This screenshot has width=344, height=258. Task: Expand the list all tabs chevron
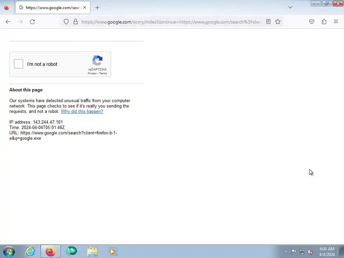click(290, 7)
